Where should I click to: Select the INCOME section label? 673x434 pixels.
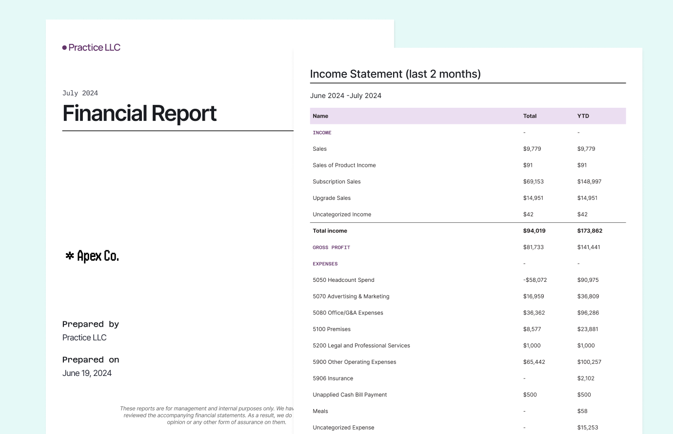point(322,133)
